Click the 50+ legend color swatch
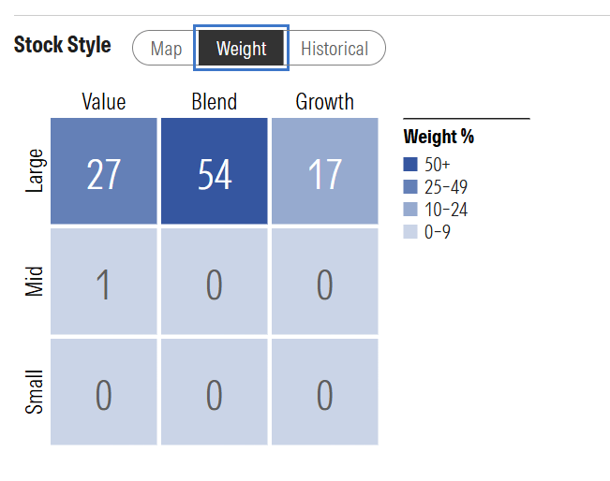Viewport: 610px width, 481px height. point(410,165)
